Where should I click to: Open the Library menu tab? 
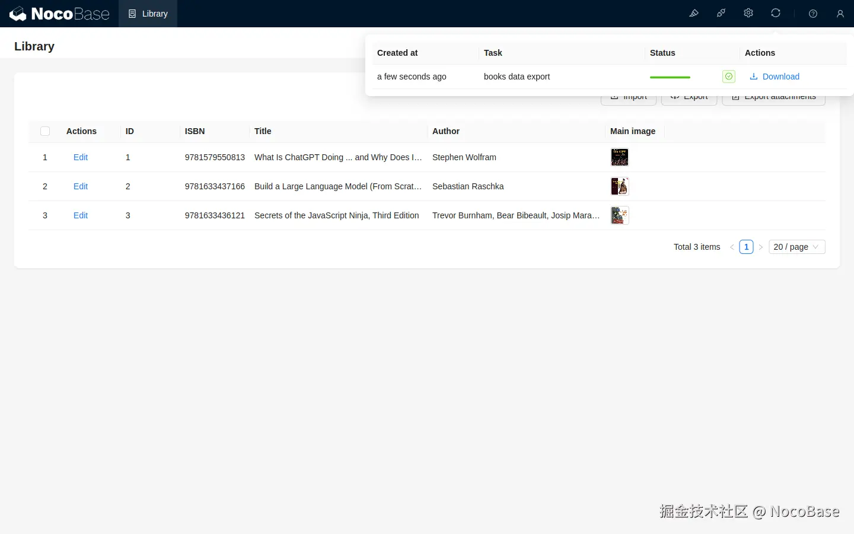148,14
